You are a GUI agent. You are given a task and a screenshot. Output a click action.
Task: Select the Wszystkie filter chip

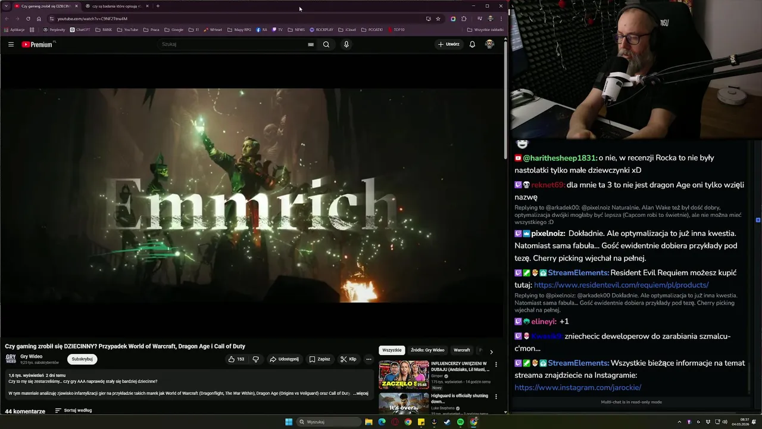coord(392,350)
